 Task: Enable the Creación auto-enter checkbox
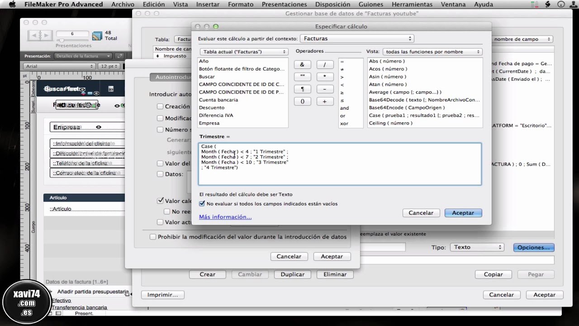pyautogui.click(x=160, y=106)
